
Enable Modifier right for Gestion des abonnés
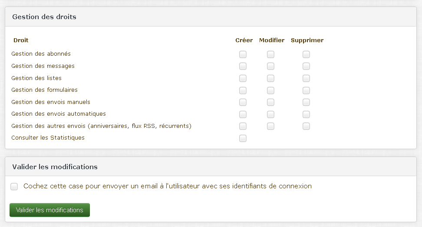click(x=270, y=54)
